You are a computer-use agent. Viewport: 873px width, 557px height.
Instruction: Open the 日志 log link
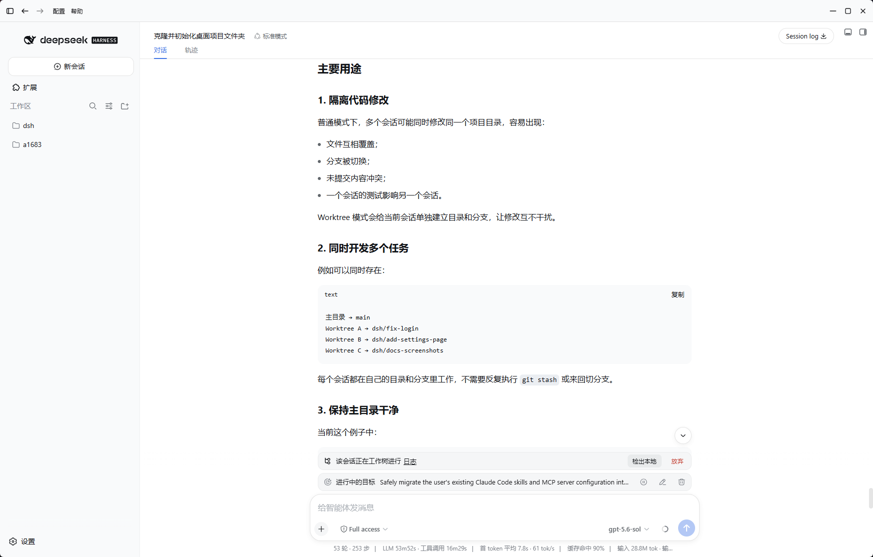coord(410,461)
